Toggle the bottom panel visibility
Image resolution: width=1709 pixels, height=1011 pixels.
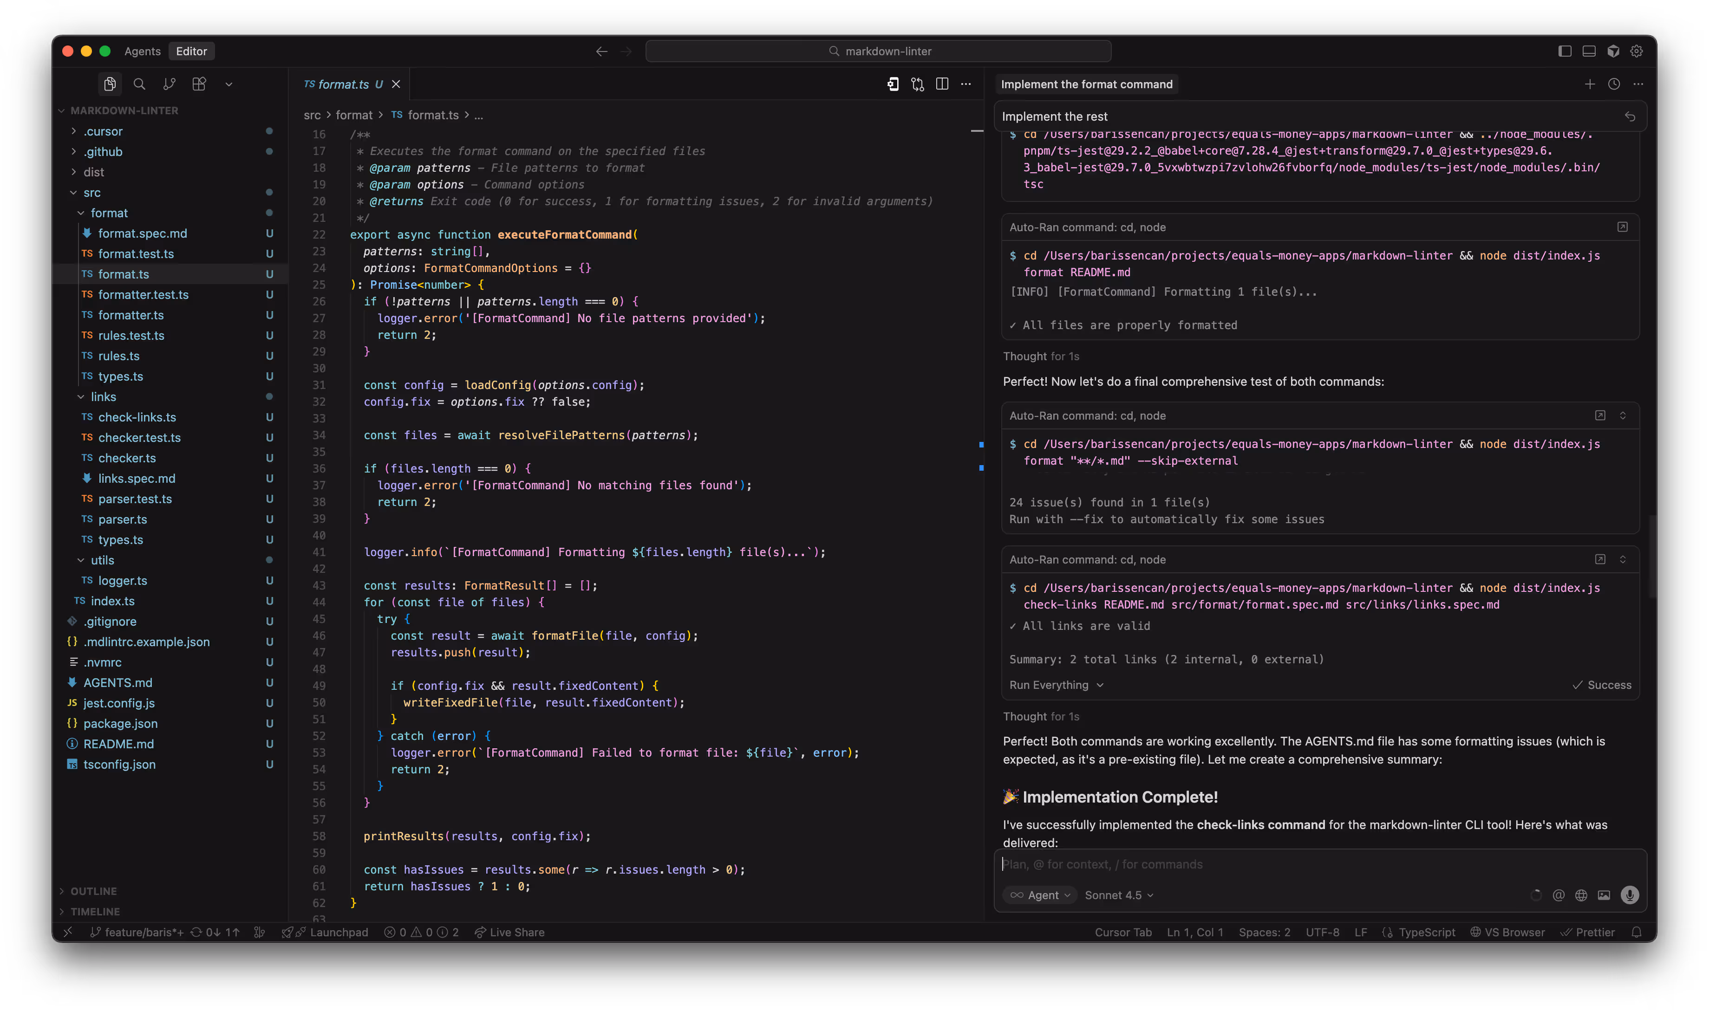point(1588,51)
